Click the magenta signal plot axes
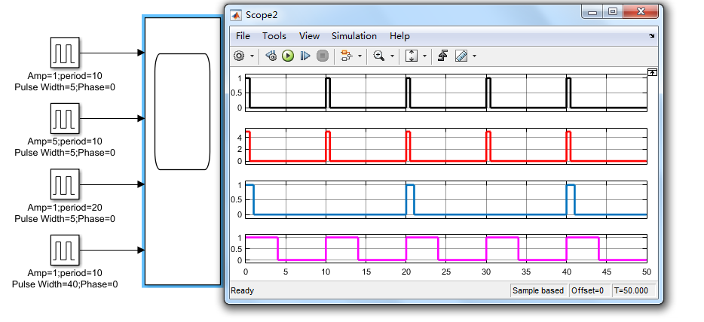 pyautogui.click(x=445, y=248)
